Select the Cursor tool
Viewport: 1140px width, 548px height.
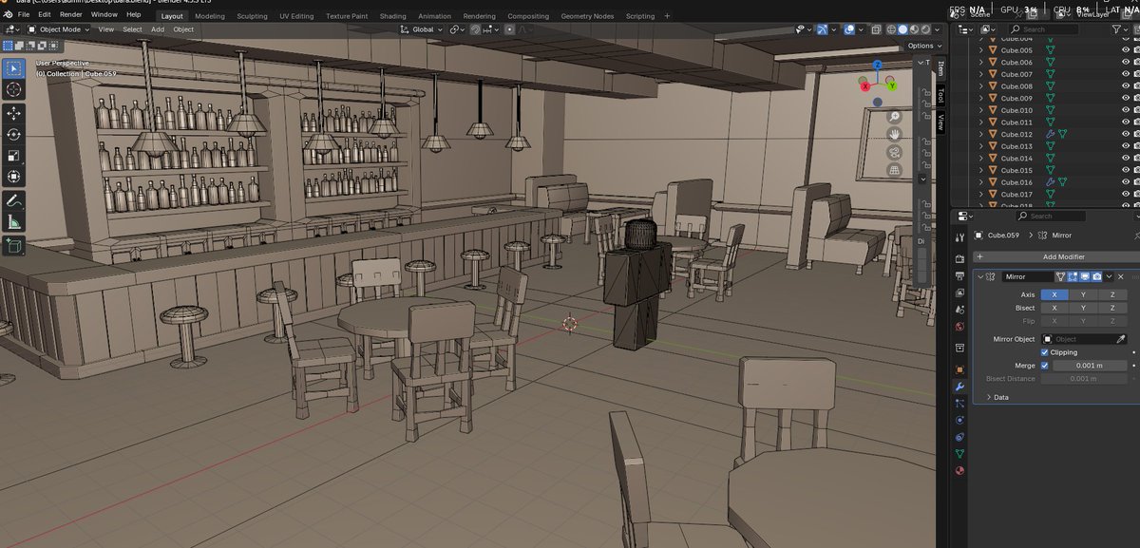[14, 89]
